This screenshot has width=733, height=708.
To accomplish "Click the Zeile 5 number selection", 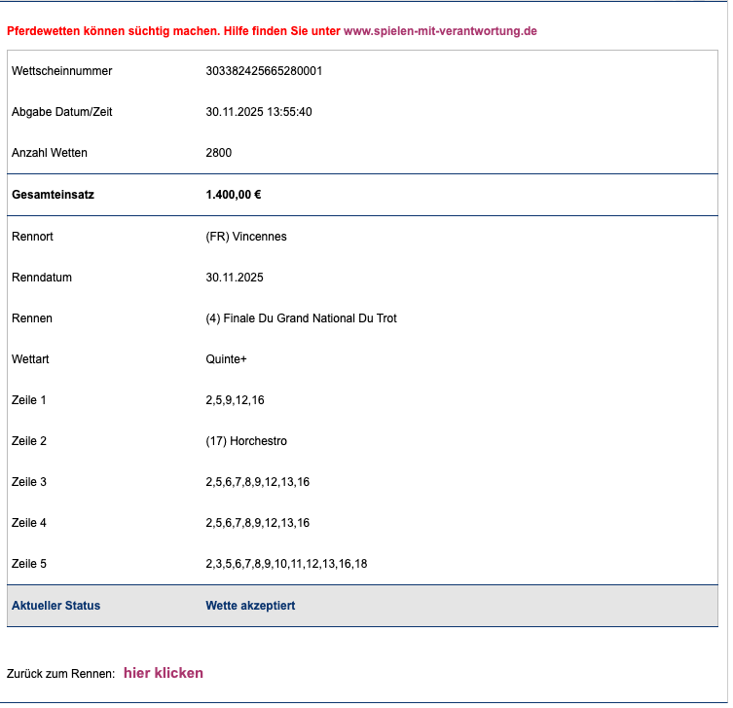I will coord(286,564).
